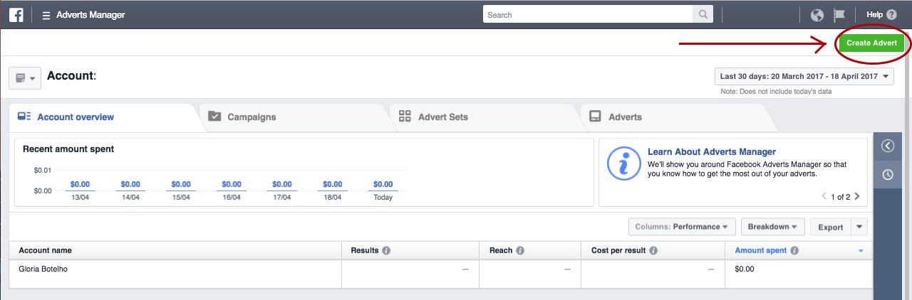This screenshot has width=912, height=300.
Task: Click the Create Advert button
Action: pos(871,43)
